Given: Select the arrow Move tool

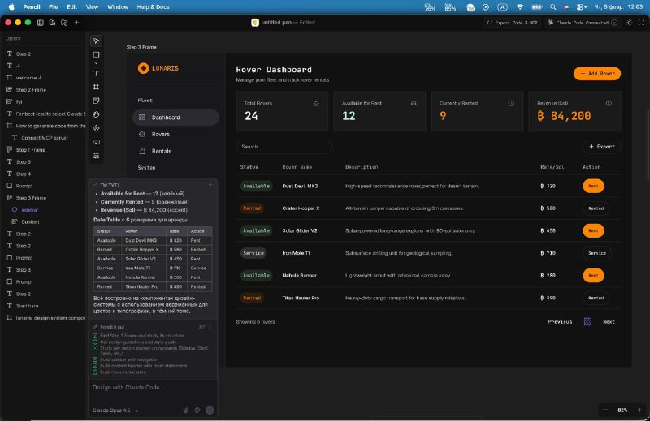Looking at the screenshot, I should click(97, 41).
